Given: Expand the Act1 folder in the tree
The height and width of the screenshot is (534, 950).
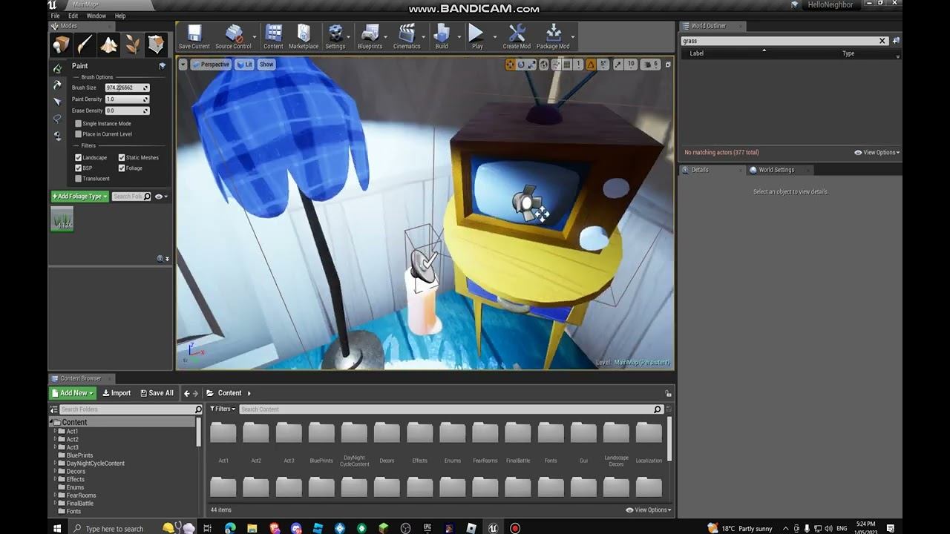Looking at the screenshot, I should click(55, 431).
